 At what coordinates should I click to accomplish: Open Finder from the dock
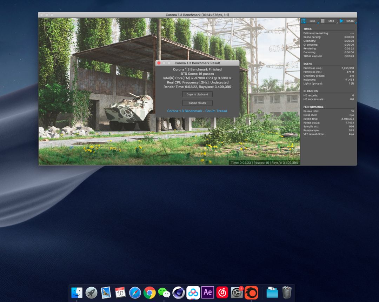pos(77,292)
